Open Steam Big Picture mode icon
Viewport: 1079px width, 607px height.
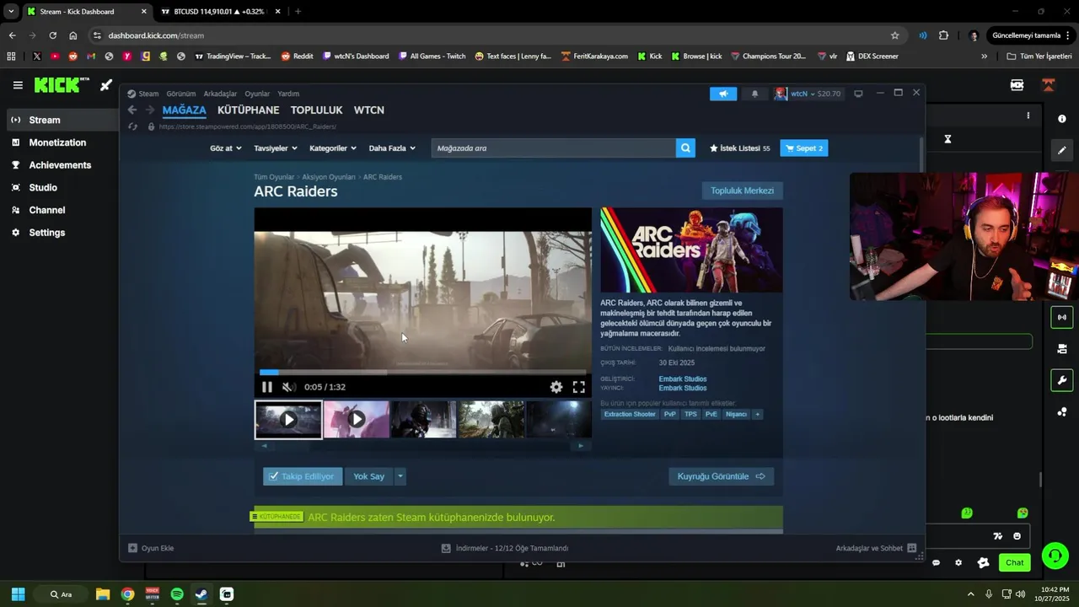coord(858,94)
